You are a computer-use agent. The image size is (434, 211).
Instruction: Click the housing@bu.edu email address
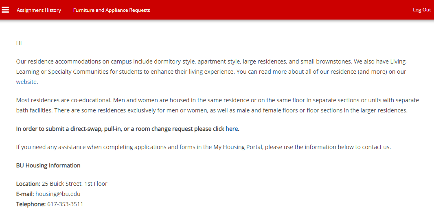click(58, 194)
